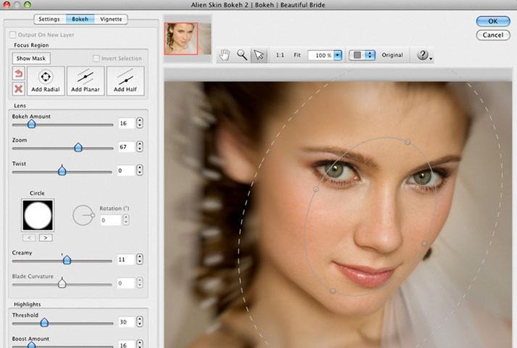This screenshot has width=517, height=348.
Task: Open the 100 % zoom dropdown
Action: point(338,55)
